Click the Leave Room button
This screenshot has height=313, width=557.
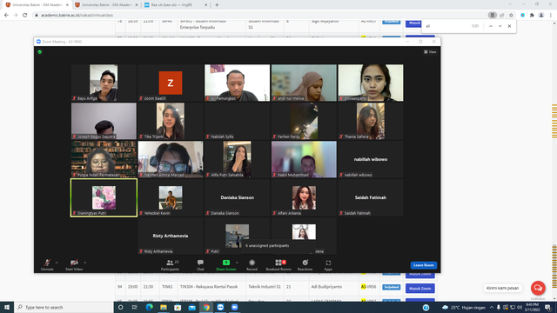pyautogui.click(x=424, y=265)
